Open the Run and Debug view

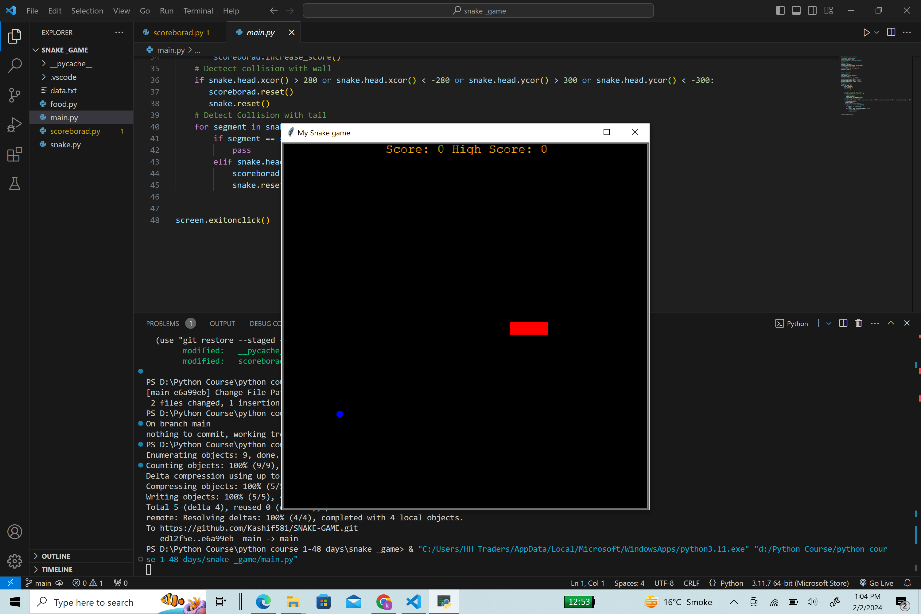(14, 125)
